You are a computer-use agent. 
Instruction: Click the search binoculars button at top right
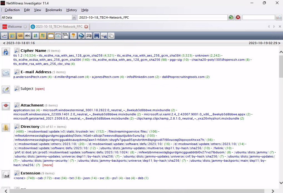tap(279, 17)
